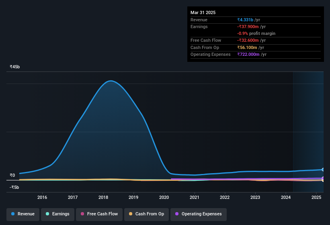Image resolution: width=330 pixels, height=225 pixels.
Task: Toggle the Cash From Op legend button
Action: coord(146,214)
